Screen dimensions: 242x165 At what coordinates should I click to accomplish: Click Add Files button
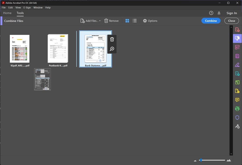pyautogui.click(x=89, y=21)
